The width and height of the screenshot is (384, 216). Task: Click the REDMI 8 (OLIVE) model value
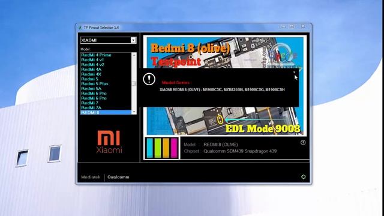tap(221, 145)
